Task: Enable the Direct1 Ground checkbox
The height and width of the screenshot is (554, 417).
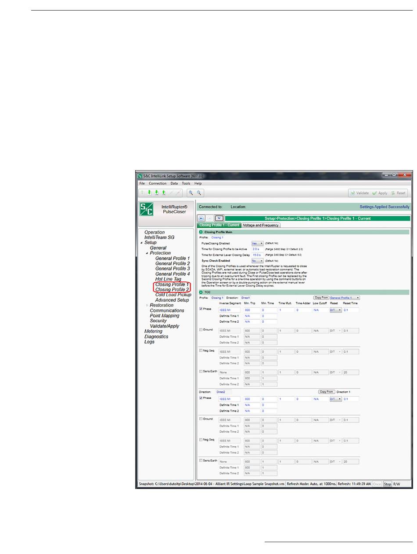Action: 201,329
